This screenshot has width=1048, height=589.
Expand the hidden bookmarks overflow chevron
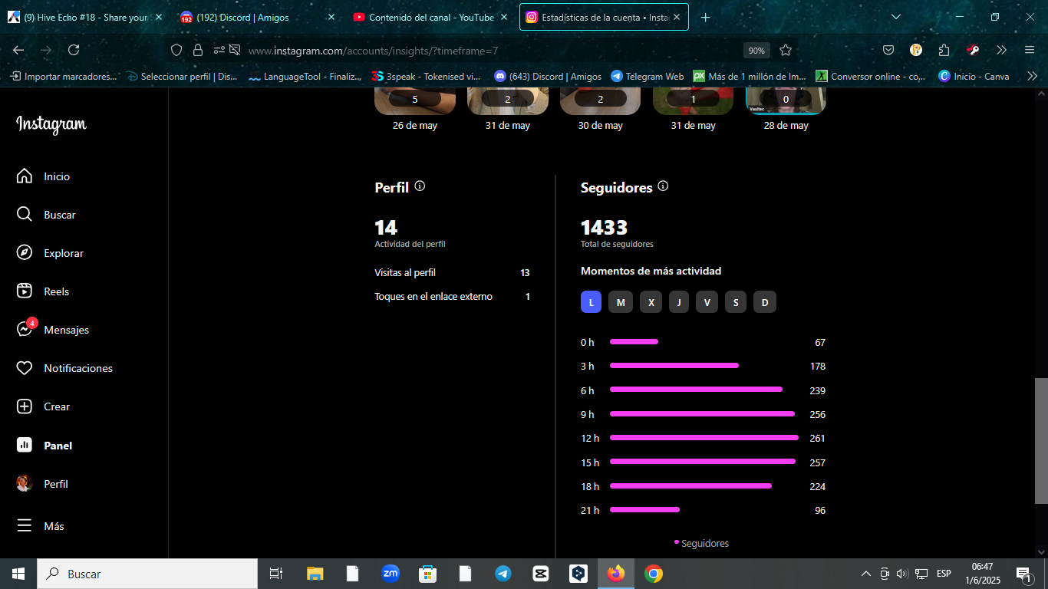click(1032, 76)
